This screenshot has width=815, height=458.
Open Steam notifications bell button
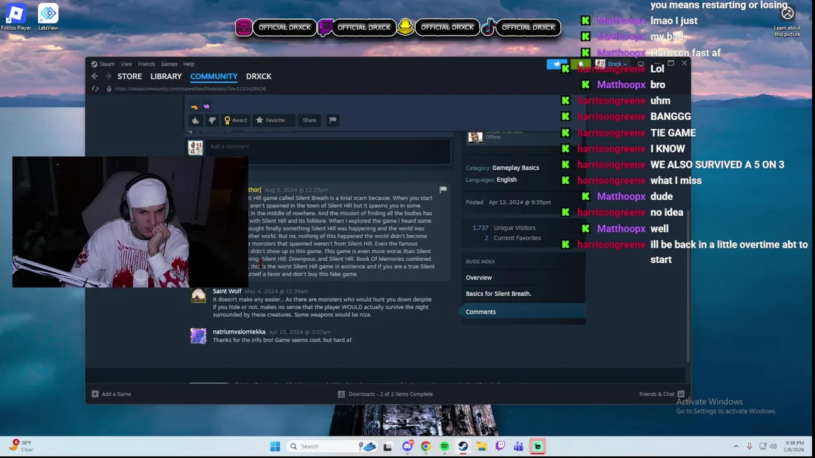tap(581, 64)
